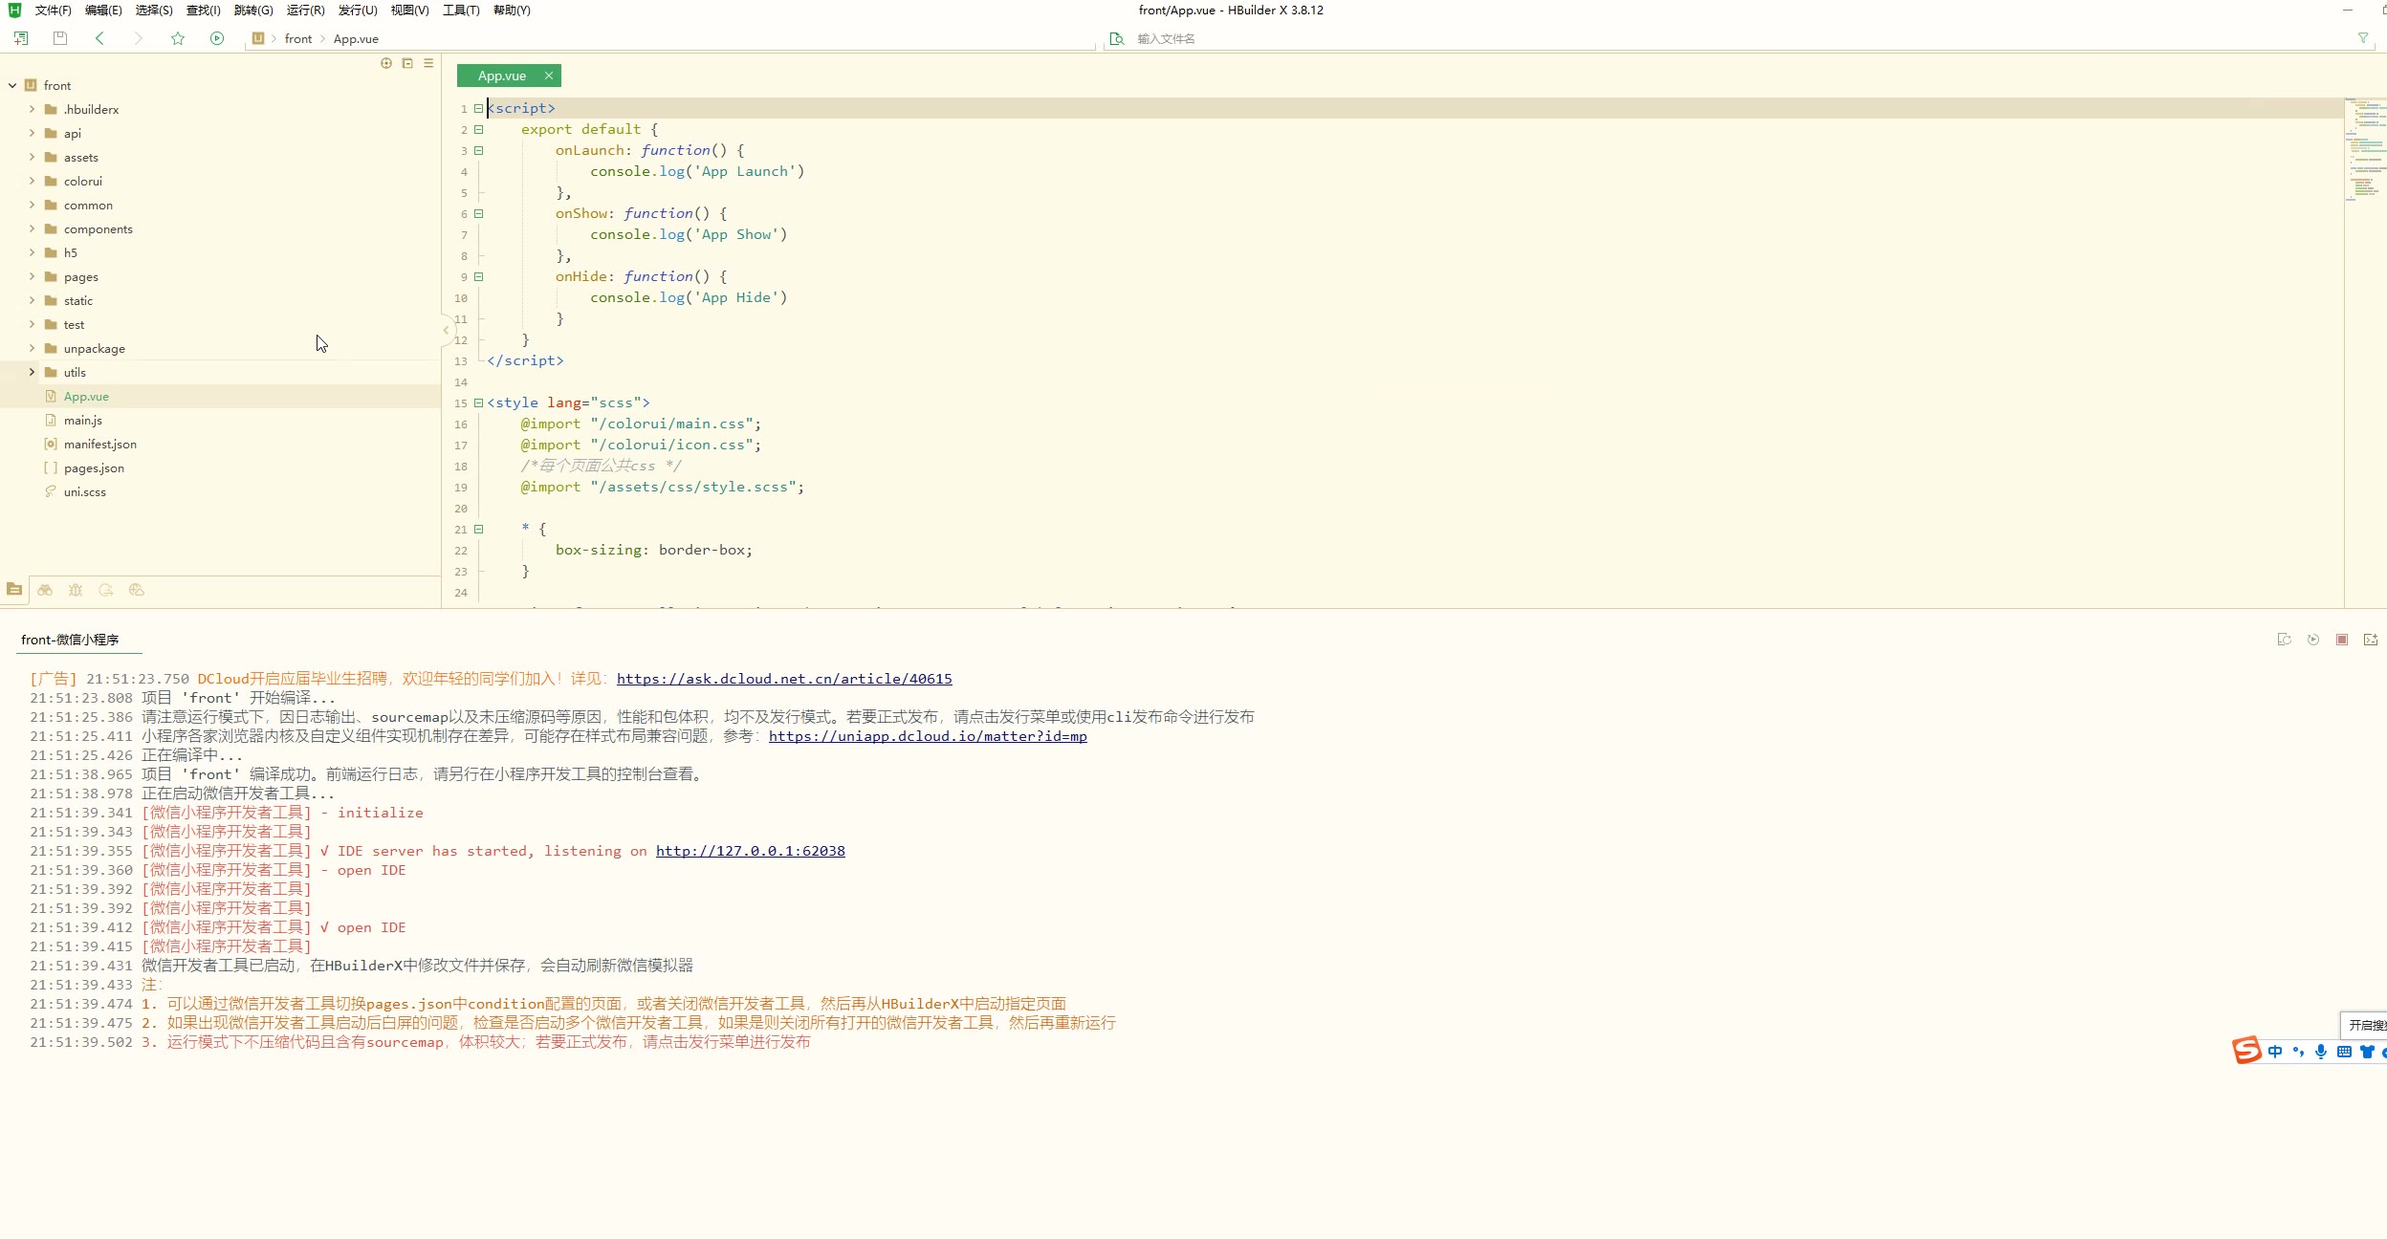Collapse the front project root

(12, 85)
